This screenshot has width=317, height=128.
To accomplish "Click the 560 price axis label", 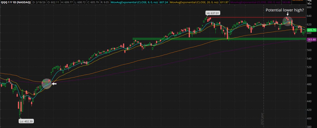I will point(309,50).
